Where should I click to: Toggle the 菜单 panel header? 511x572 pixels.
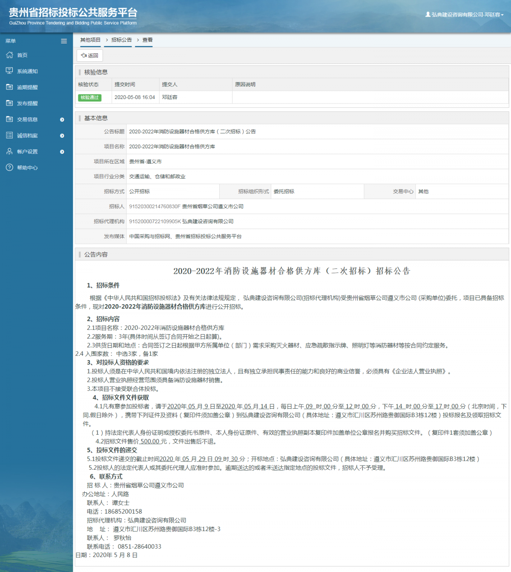click(11, 41)
